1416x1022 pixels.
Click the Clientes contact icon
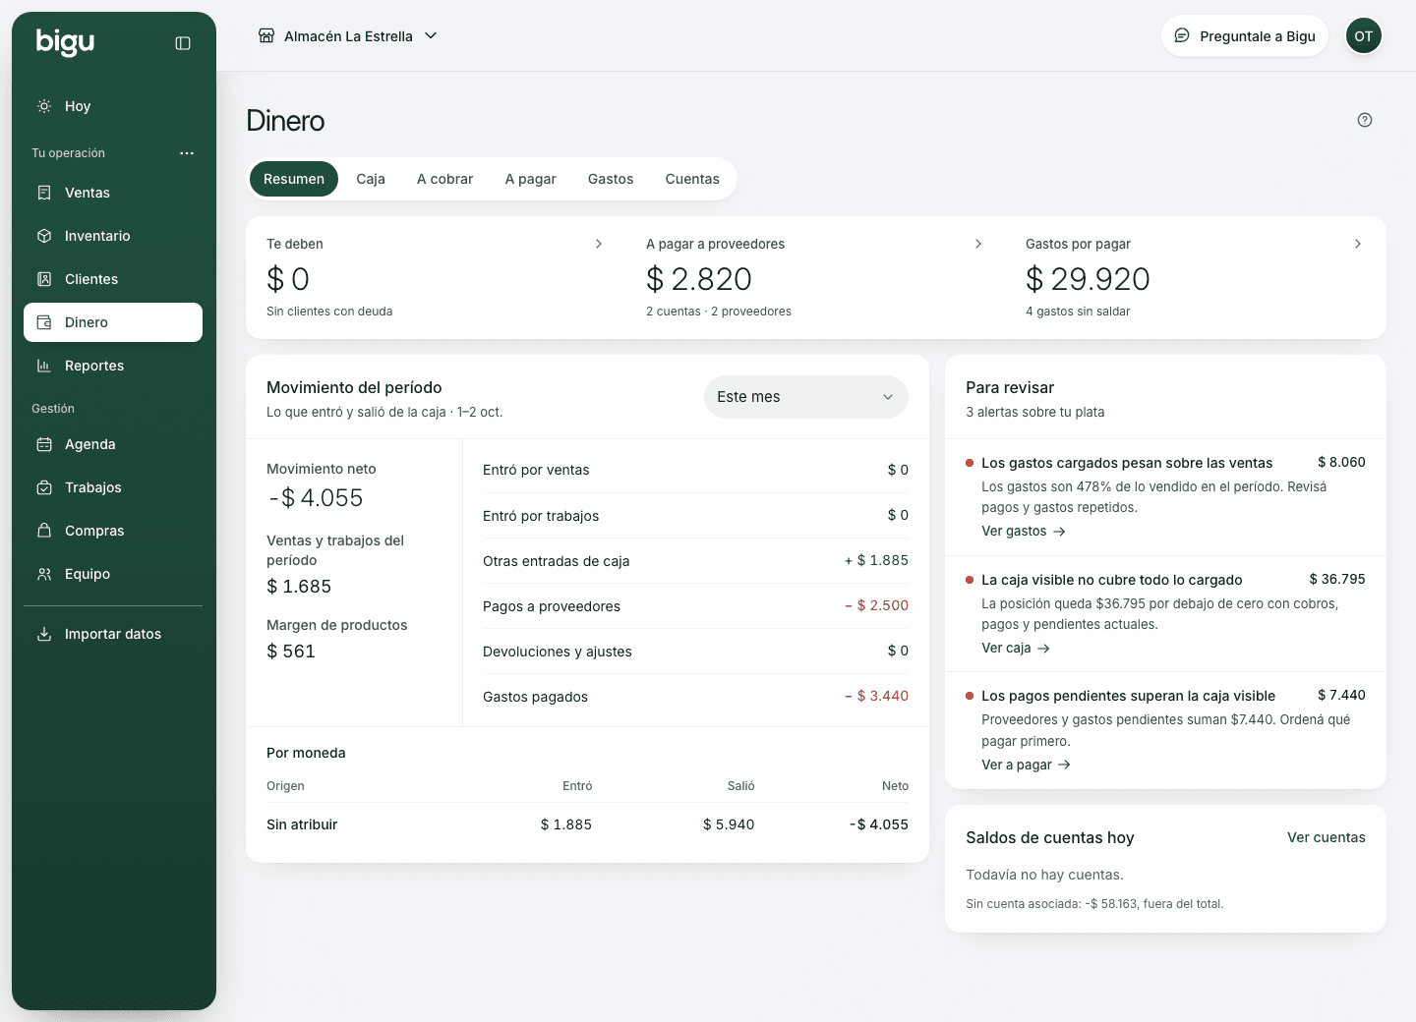tap(44, 279)
